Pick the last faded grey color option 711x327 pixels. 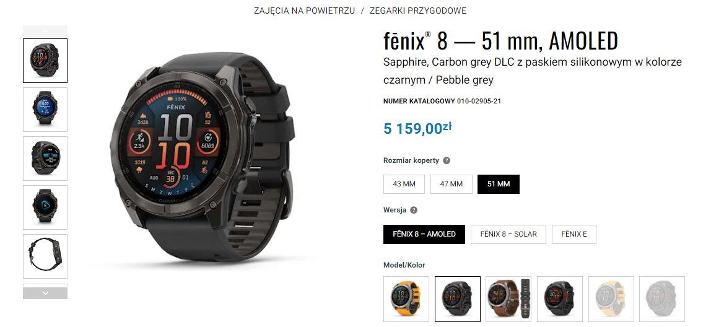[x=662, y=299]
